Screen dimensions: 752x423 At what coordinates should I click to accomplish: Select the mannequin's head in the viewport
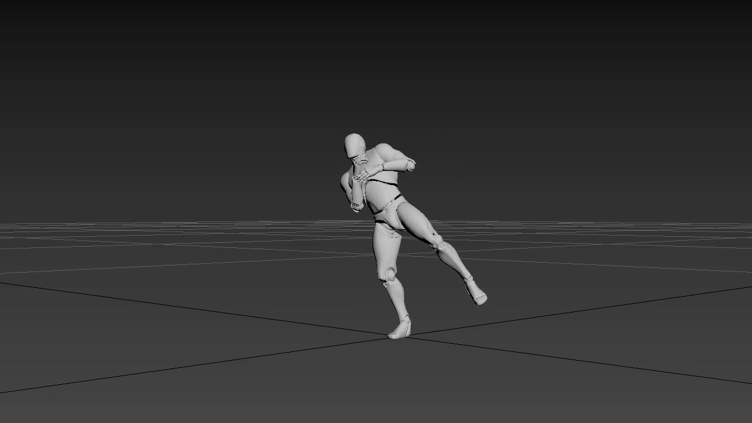(x=354, y=146)
